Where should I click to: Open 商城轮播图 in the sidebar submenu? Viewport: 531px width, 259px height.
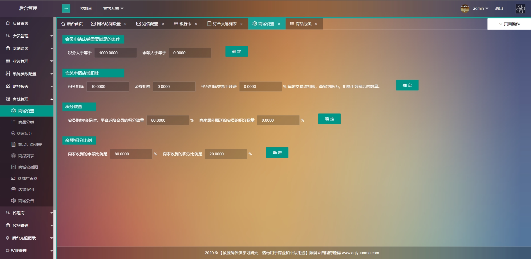(x=27, y=167)
